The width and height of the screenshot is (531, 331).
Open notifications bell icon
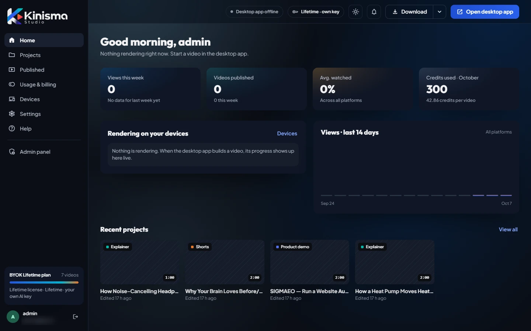(374, 12)
